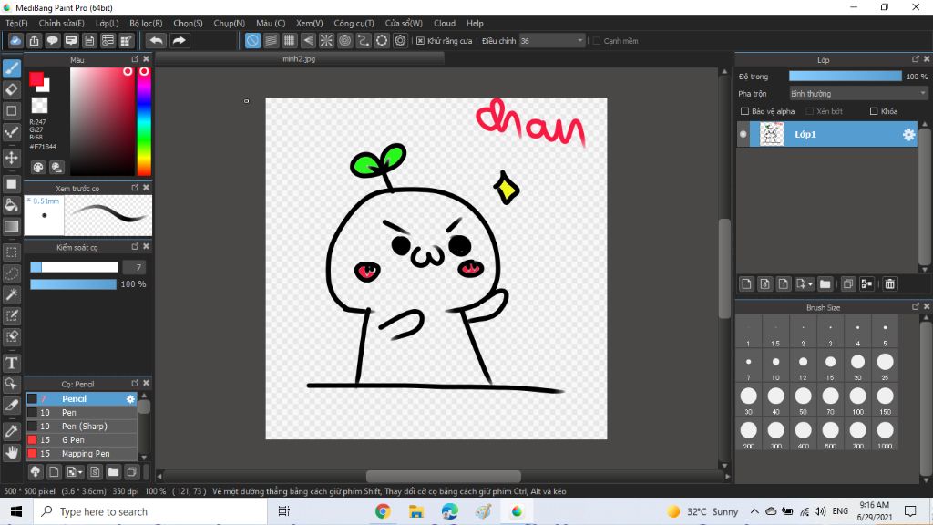933x525 pixels.
Task: Enable vanishing point snap
Action: coord(308,40)
